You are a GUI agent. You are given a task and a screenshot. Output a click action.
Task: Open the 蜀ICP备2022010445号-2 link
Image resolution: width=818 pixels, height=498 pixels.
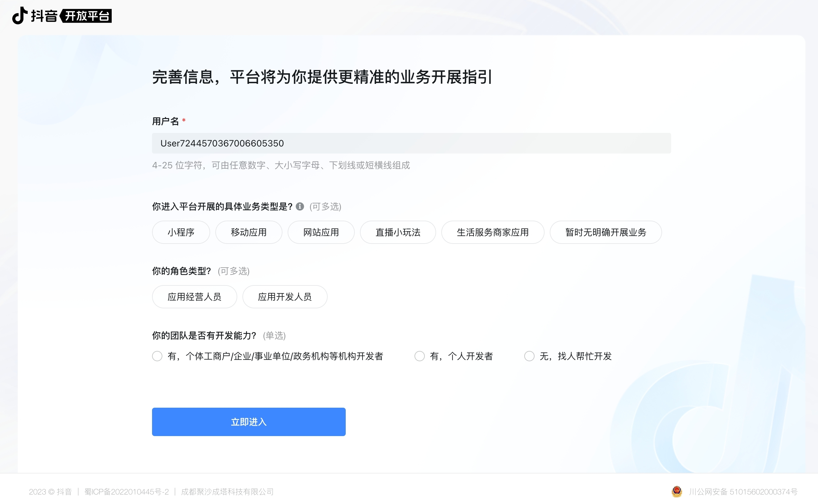click(x=127, y=491)
